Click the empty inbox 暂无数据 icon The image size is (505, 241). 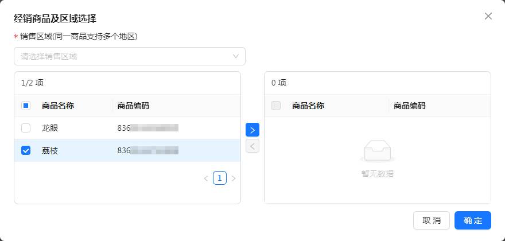click(x=377, y=152)
